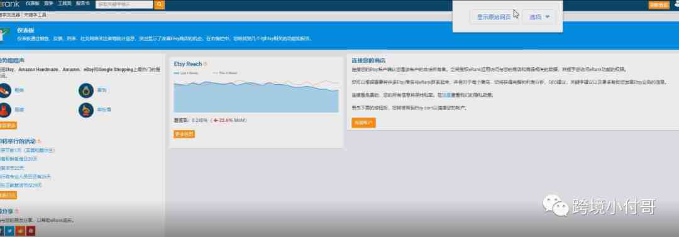Click into the keyword search field
679x237 pixels.
click(x=124, y=4)
